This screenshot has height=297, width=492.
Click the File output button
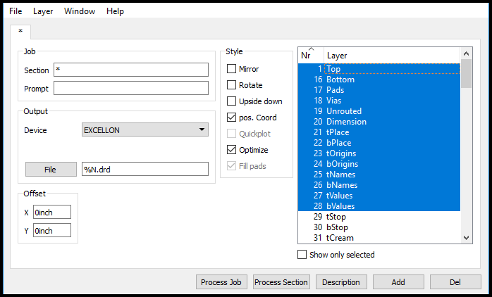(x=50, y=169)
